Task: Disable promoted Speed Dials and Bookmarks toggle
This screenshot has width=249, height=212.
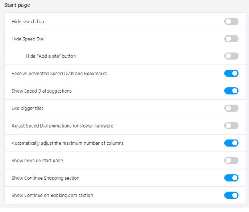Action: tap(231, 73)
